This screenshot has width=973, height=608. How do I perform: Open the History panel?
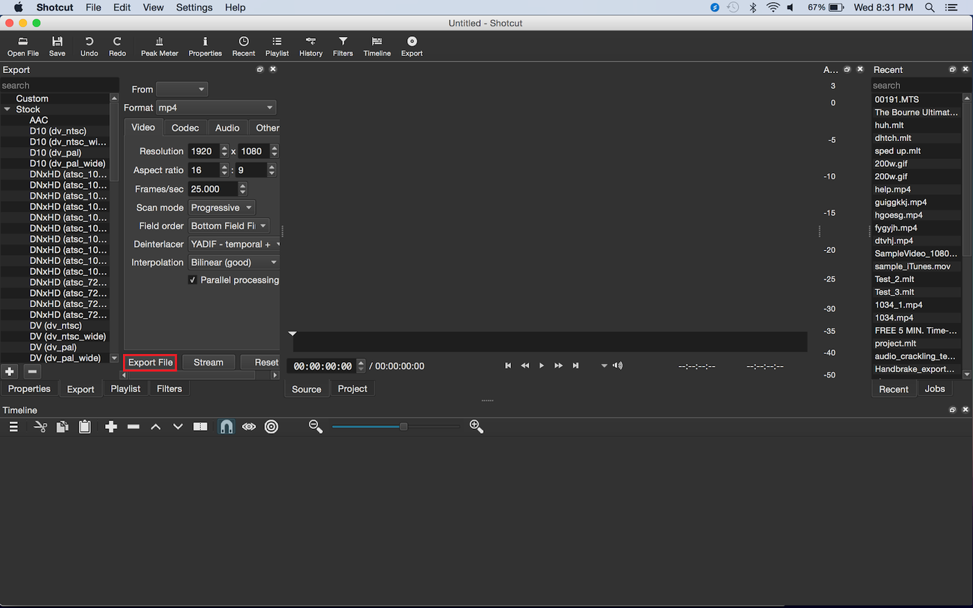(x=310, y=46)
